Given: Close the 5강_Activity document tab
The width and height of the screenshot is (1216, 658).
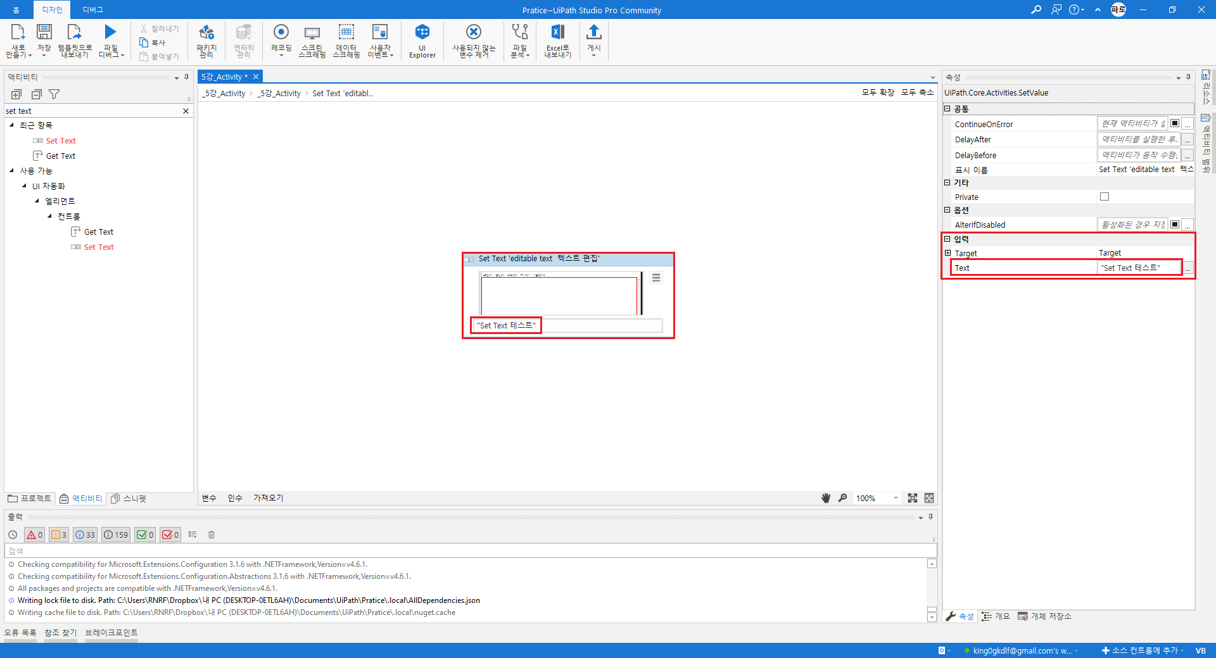Looking at the screenshot, I should pyautogui.click(x=256, y=77).
